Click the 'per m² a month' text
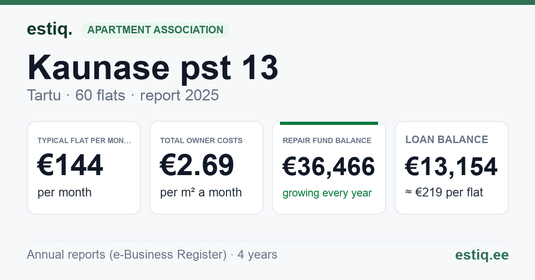Screen dimensions: 535x280 coord(201,192)
